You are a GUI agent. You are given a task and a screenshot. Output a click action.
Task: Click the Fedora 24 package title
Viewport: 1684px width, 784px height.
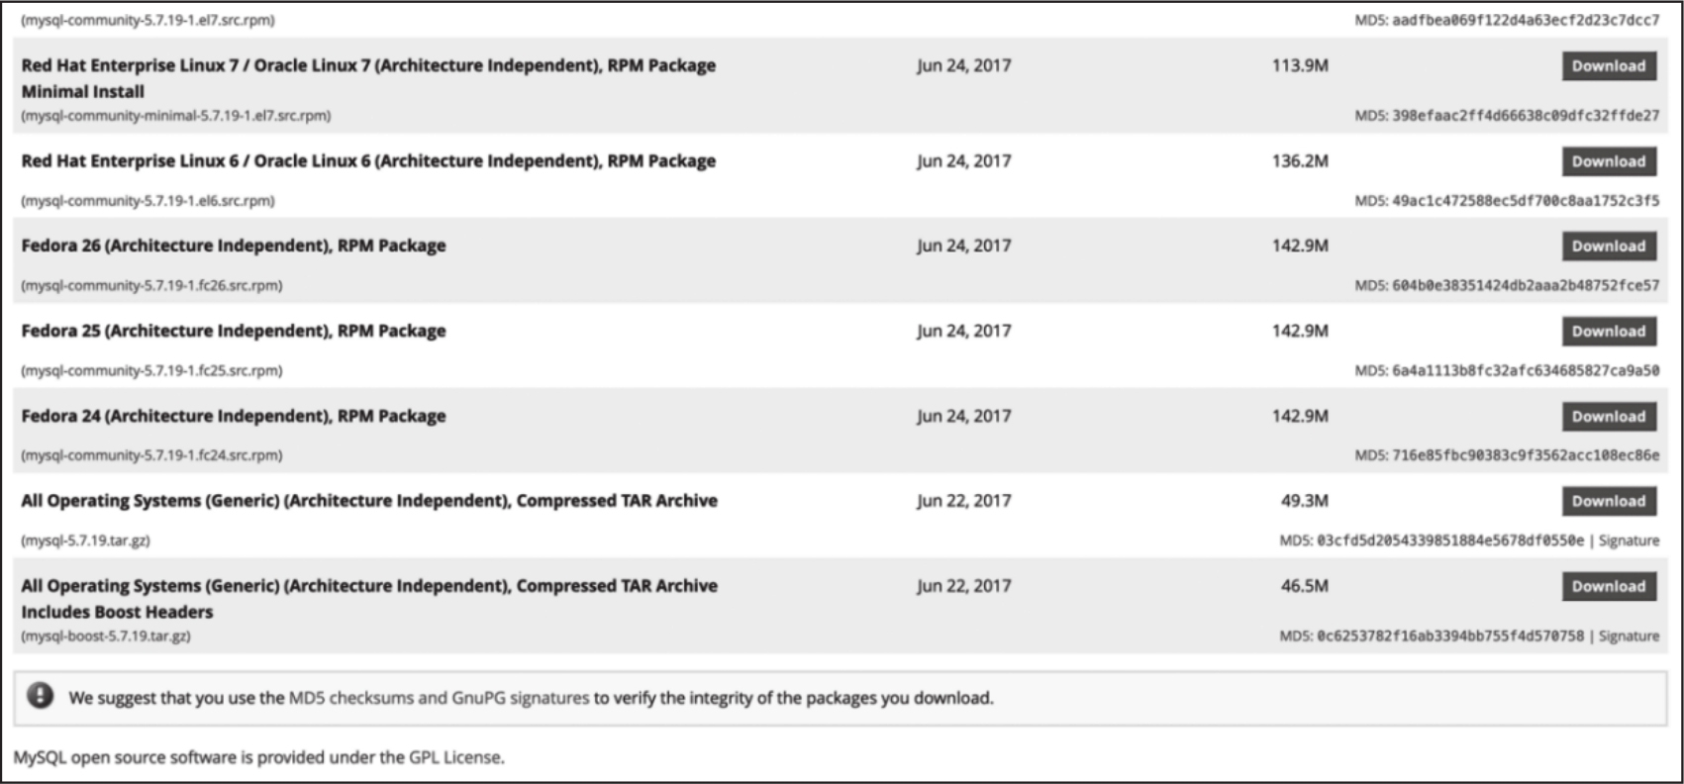pos(234,416)
